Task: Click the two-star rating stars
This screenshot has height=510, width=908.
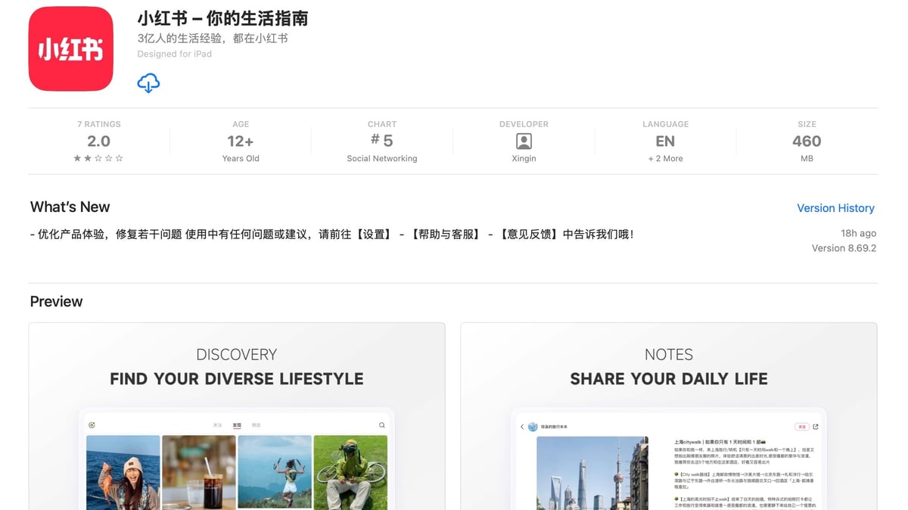Action: click(x=98, y=158)
